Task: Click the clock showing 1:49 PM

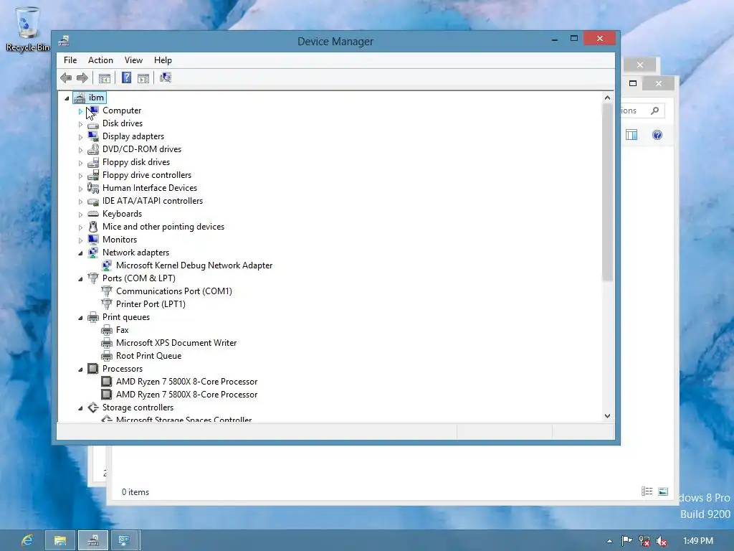Action: click(698, 541)
